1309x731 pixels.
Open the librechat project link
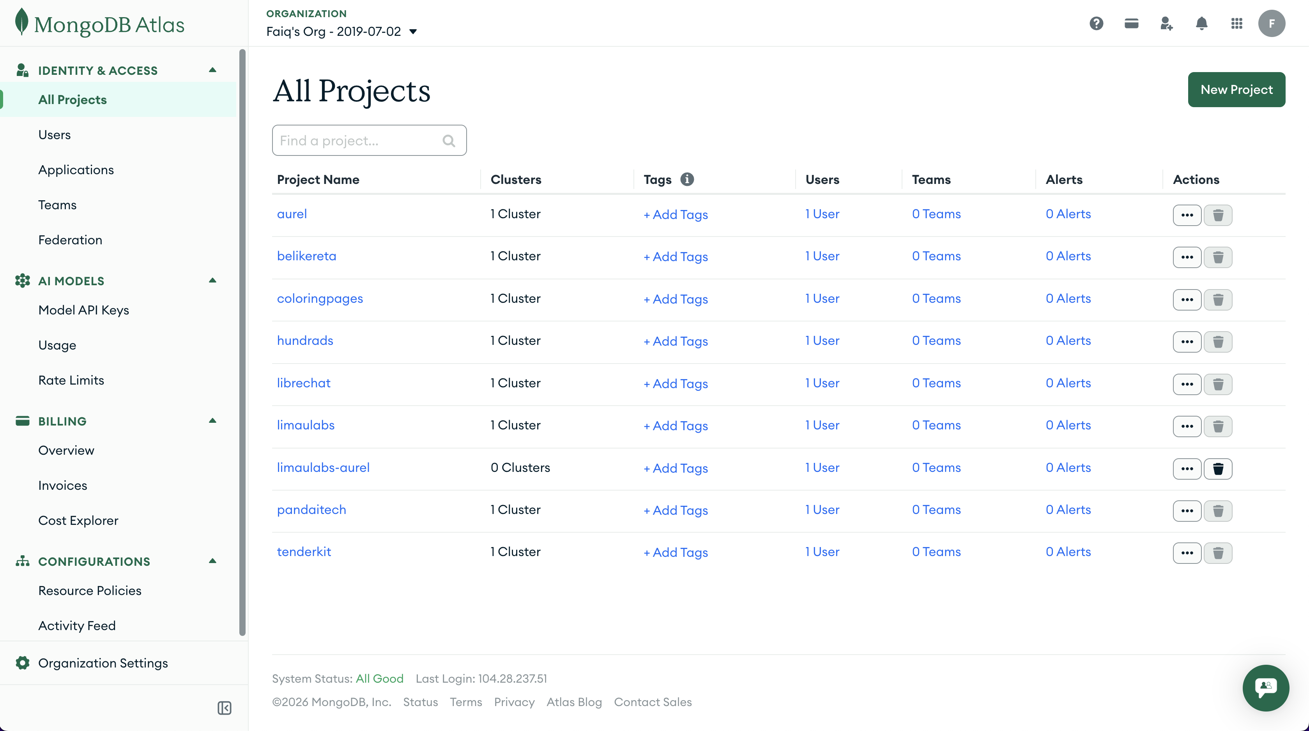[x=303, y=383]
